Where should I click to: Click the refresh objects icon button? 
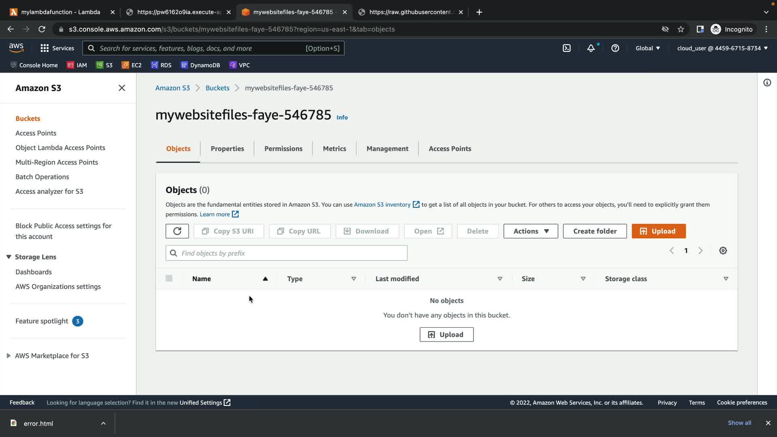[177, 231]
